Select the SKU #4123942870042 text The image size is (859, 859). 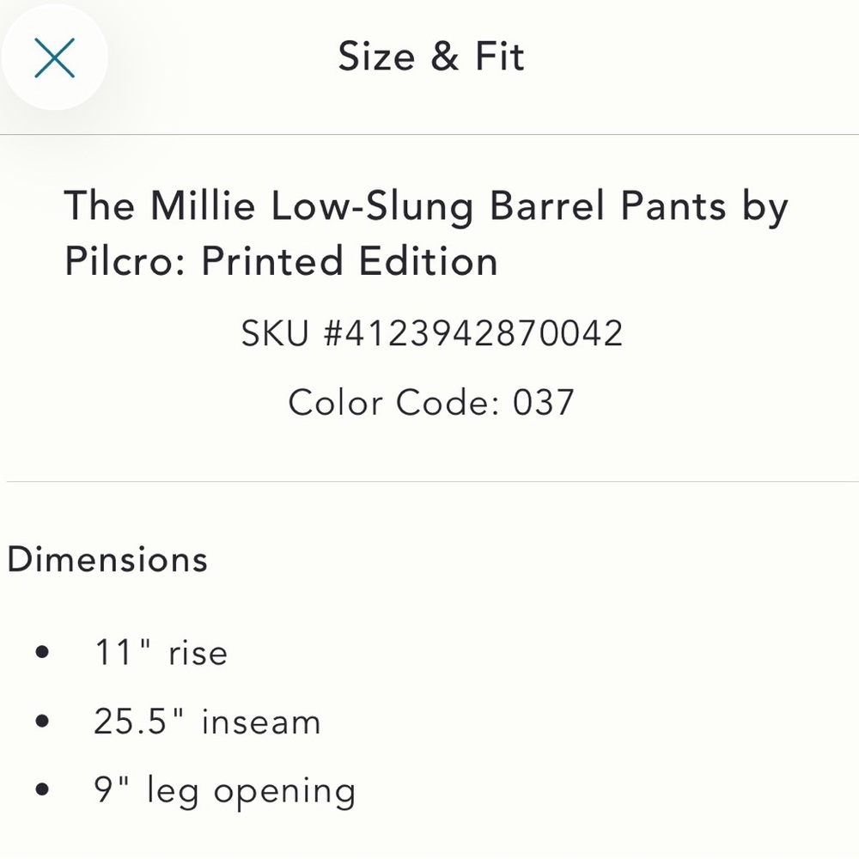click(429, 332)
